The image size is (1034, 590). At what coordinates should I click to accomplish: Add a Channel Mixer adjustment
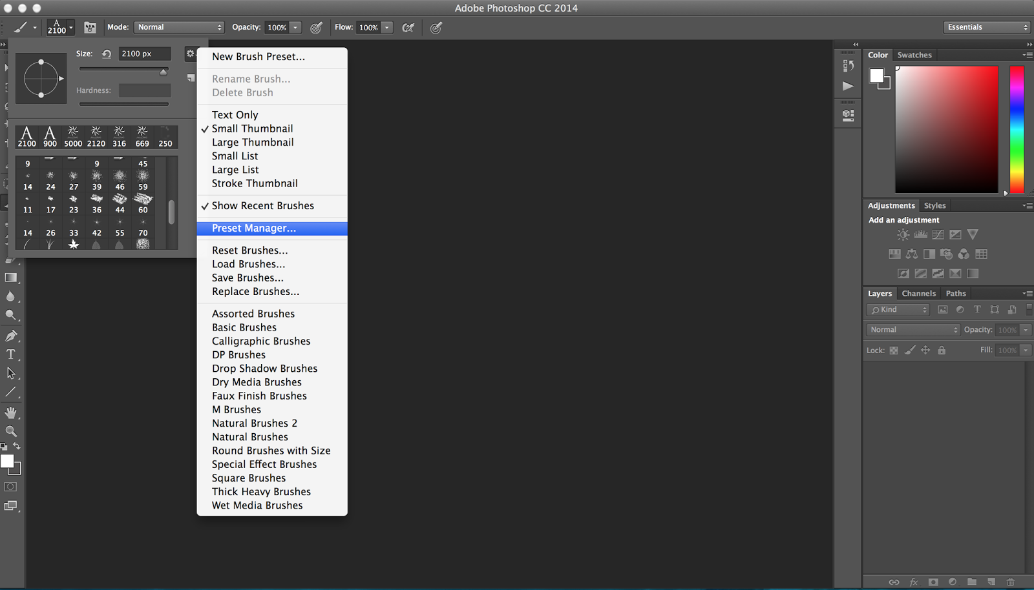[964, 254]
